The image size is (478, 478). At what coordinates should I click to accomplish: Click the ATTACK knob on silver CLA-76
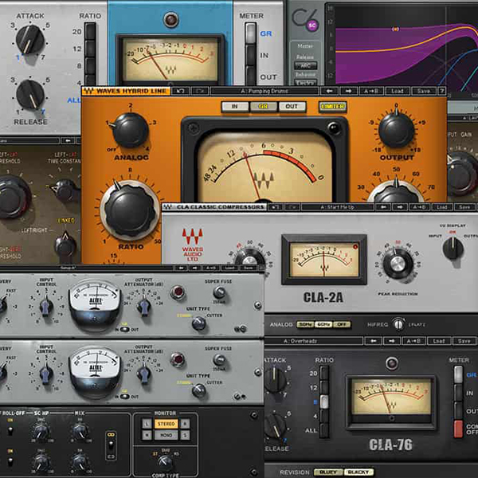(x=30, y=40)
